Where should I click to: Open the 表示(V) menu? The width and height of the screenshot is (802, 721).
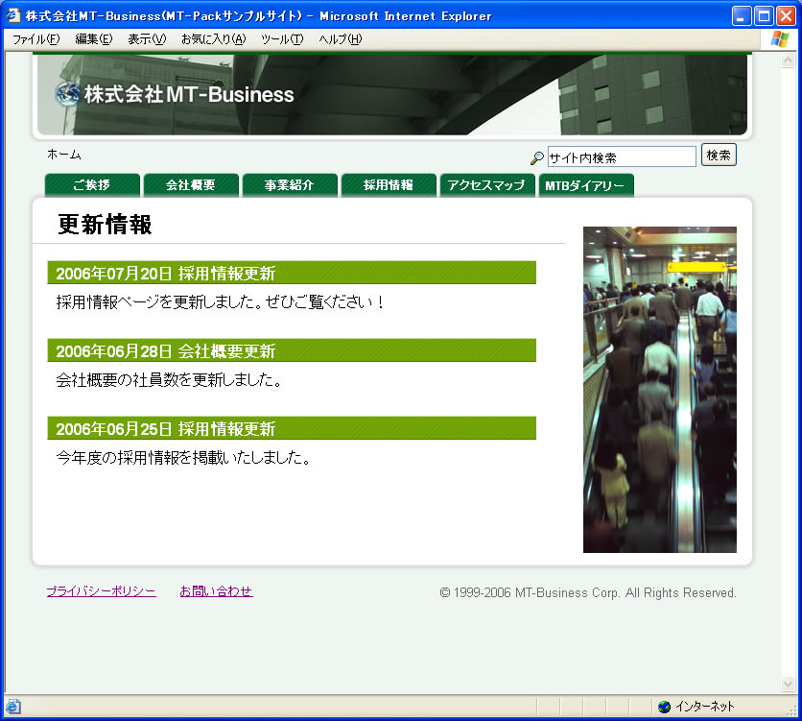[x=147, y=39]
